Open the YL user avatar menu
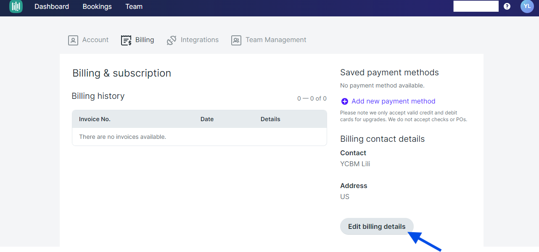The width and height of the screenshot is (539, 252). pos(527,6)
